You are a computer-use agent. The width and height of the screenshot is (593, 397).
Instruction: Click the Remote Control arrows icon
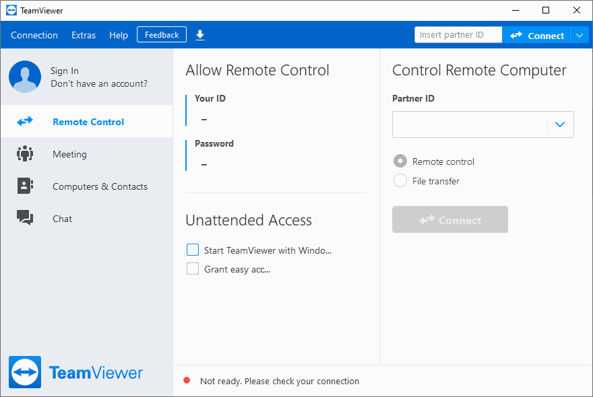point(25,121)
